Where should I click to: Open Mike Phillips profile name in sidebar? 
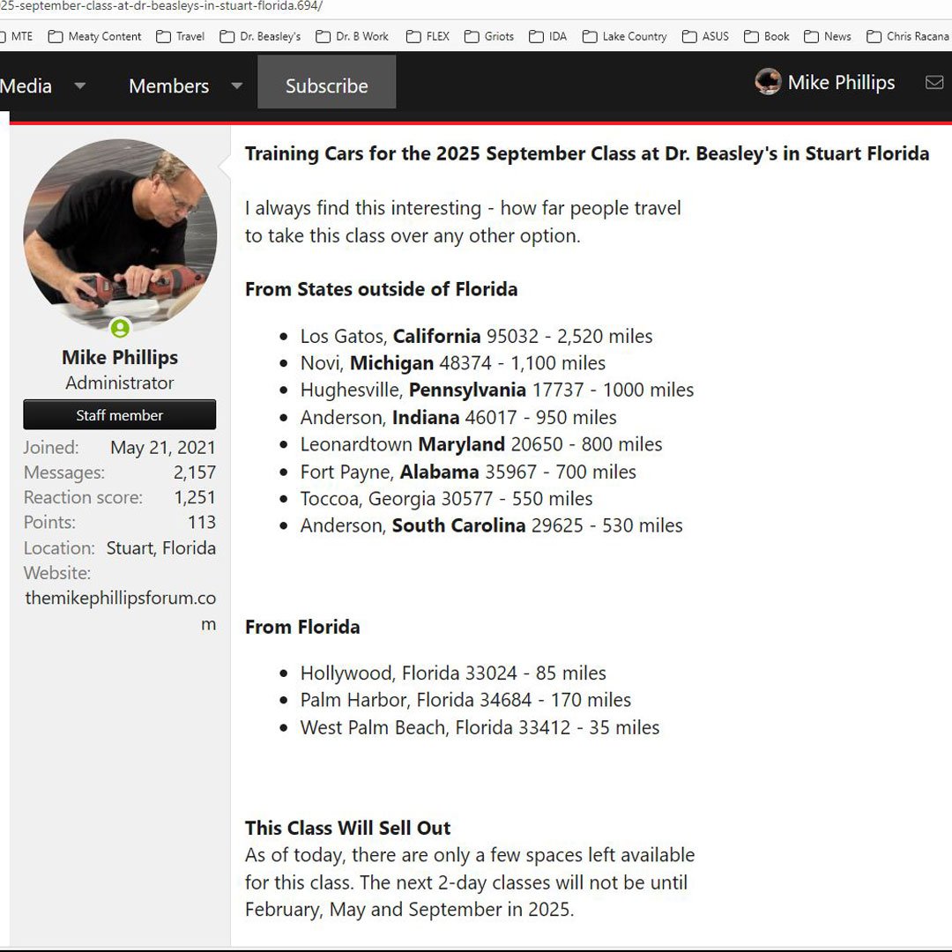120,357
